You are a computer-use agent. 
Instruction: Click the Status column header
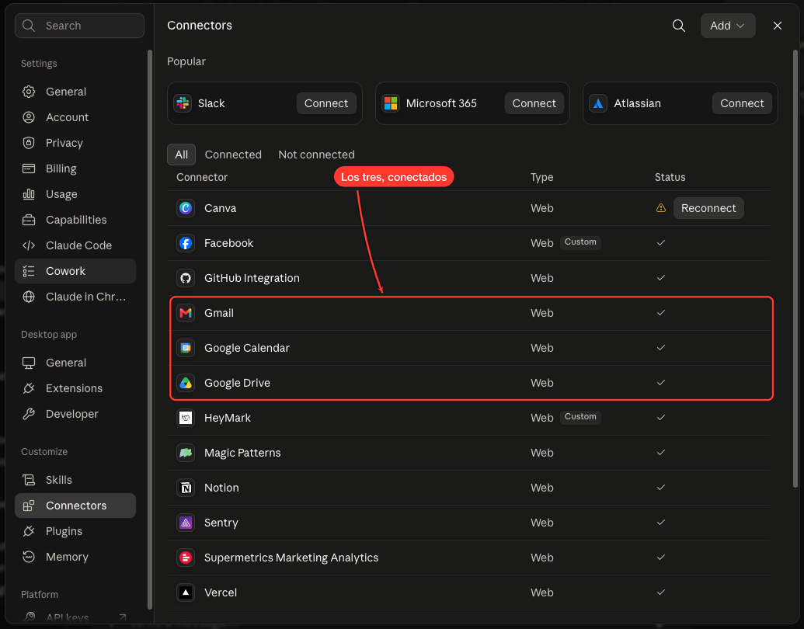coord(670,177)
